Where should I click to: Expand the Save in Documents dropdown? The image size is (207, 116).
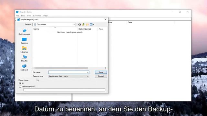(74, 24)
